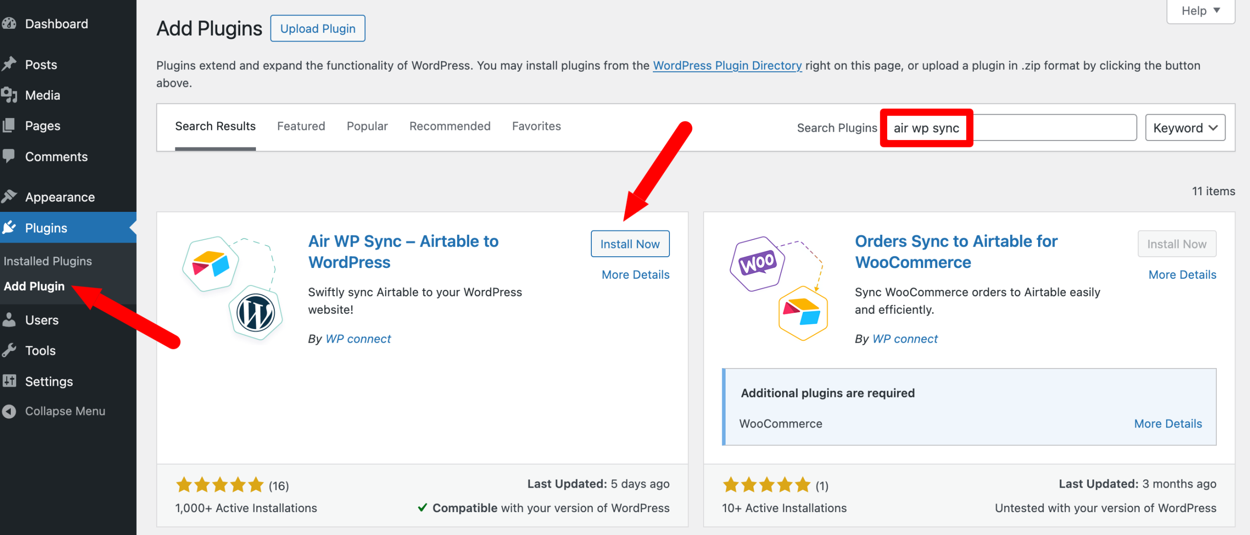Click the five-star rating of Air WP Sync
The height and width of the screenshot is (535, 1250).
tap(220, 485)
